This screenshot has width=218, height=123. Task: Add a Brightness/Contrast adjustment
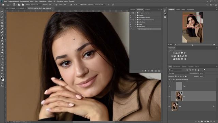174,53
